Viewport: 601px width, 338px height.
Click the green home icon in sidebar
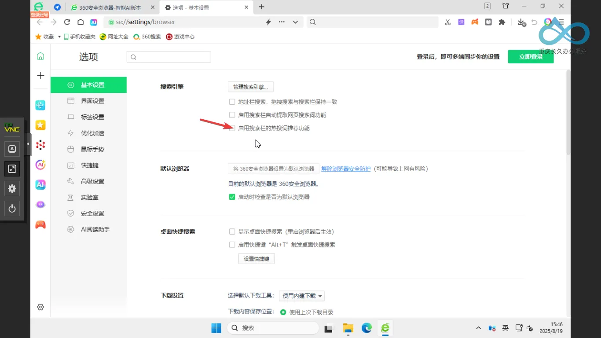40,55
